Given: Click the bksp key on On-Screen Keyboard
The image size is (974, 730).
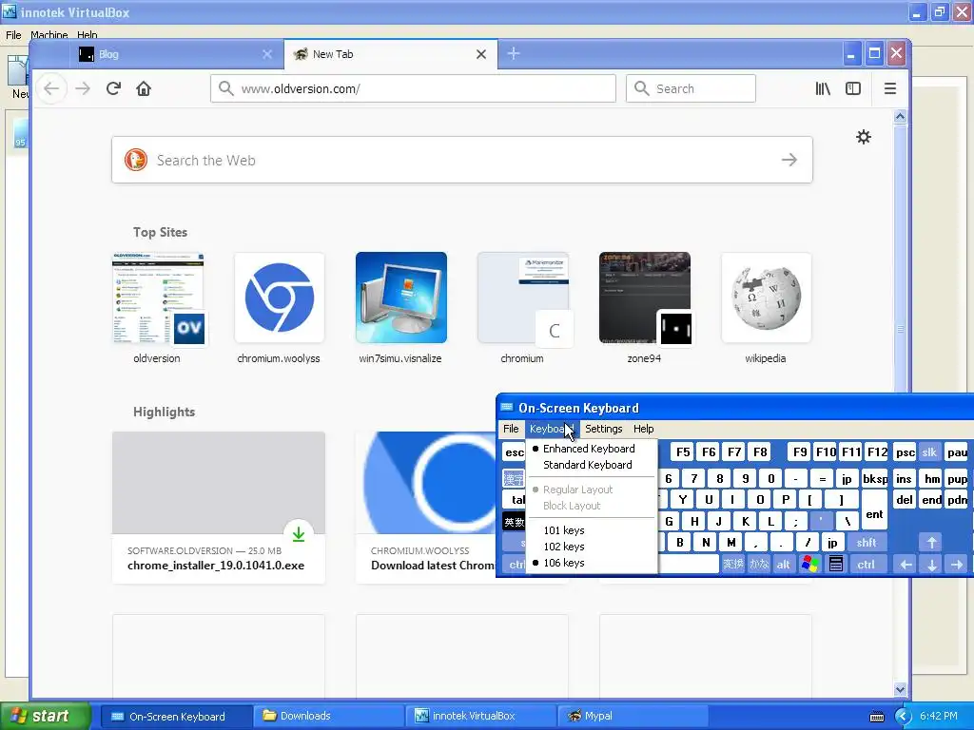Looking at the screenshot, I should click(875, 479).
